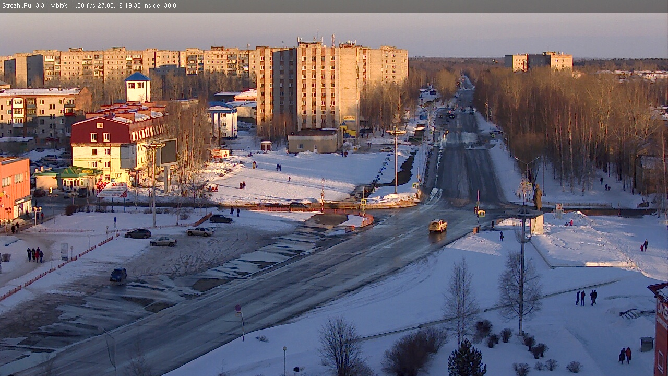
Task: Click the "Strezhi.Ru" overlay text
Action: coord(17,6)
